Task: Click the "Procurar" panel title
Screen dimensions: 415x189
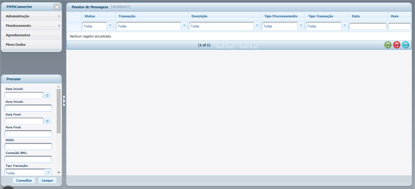Action: click(13, 79)
